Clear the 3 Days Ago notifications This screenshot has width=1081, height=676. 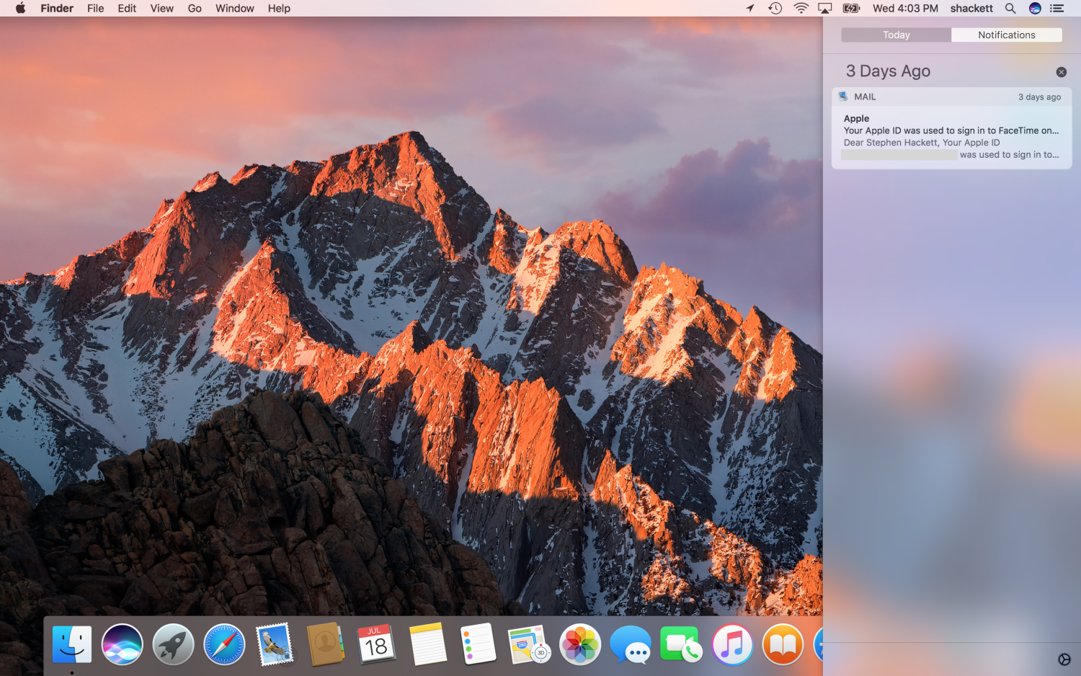1061,72
